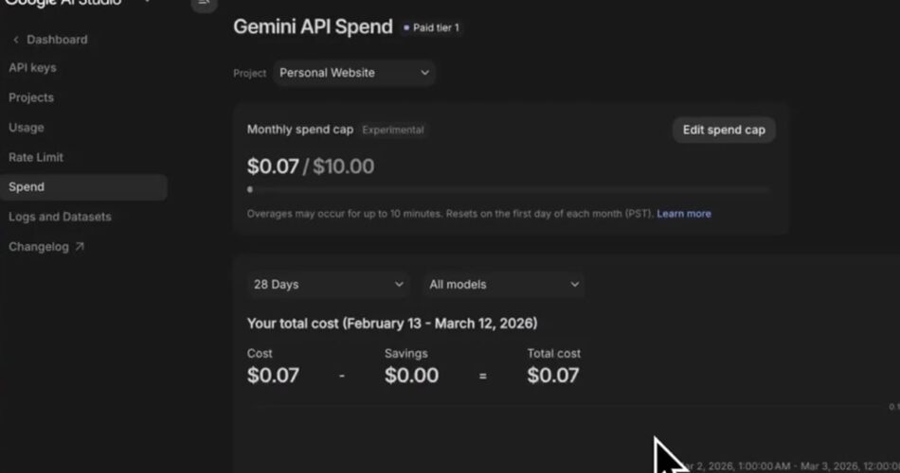Open Logs and Datasets
The image size is (900, 473).
60,217
